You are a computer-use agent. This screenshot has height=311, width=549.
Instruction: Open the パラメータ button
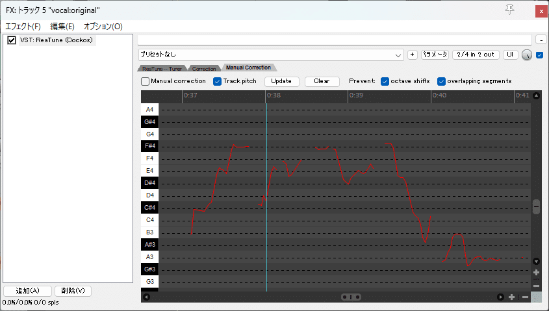click(435, 55)
